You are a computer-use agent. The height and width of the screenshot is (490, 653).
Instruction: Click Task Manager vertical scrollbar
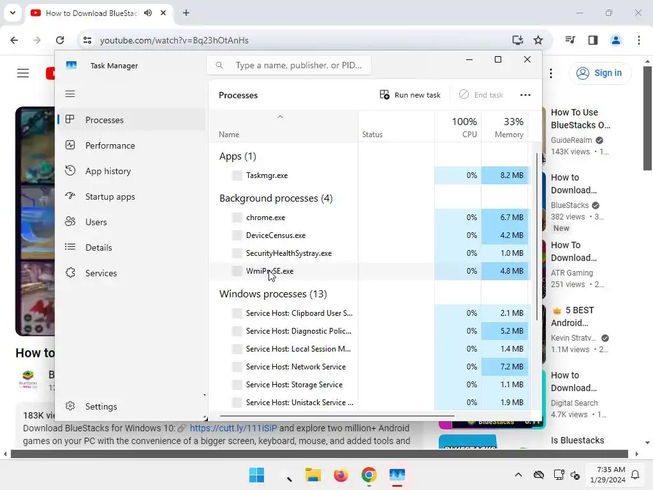537,237
